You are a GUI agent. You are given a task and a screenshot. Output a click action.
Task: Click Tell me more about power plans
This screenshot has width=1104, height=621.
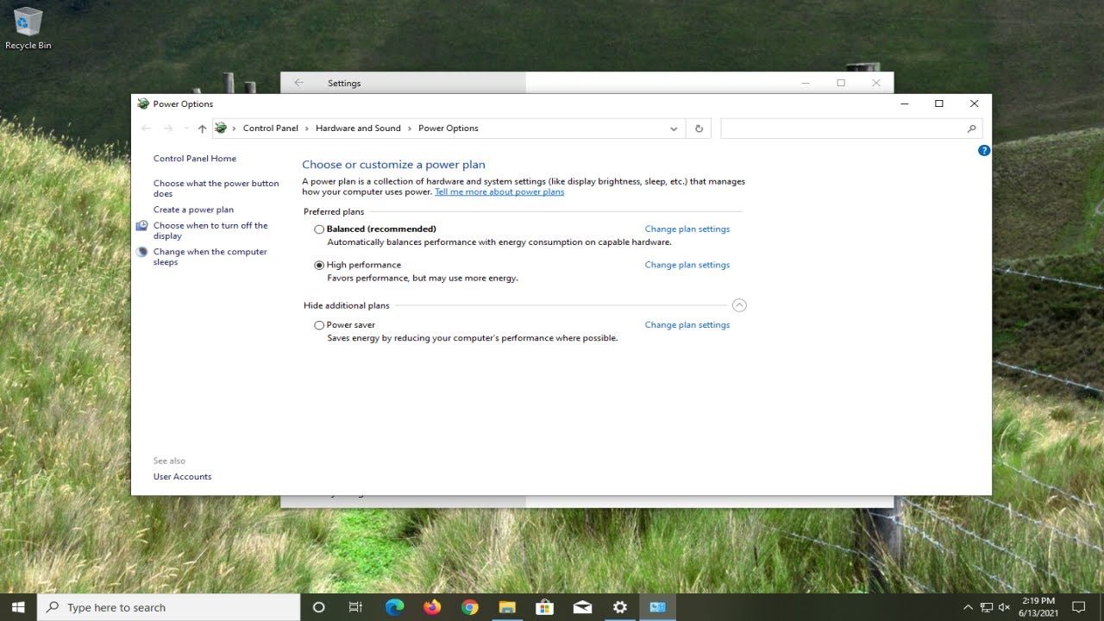pos(499,191)
